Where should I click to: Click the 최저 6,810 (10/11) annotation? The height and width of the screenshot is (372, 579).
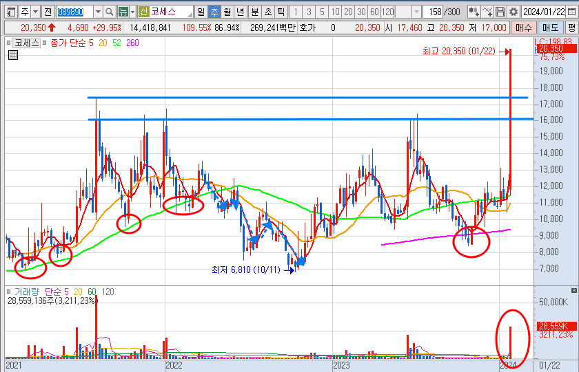(246, 270)
